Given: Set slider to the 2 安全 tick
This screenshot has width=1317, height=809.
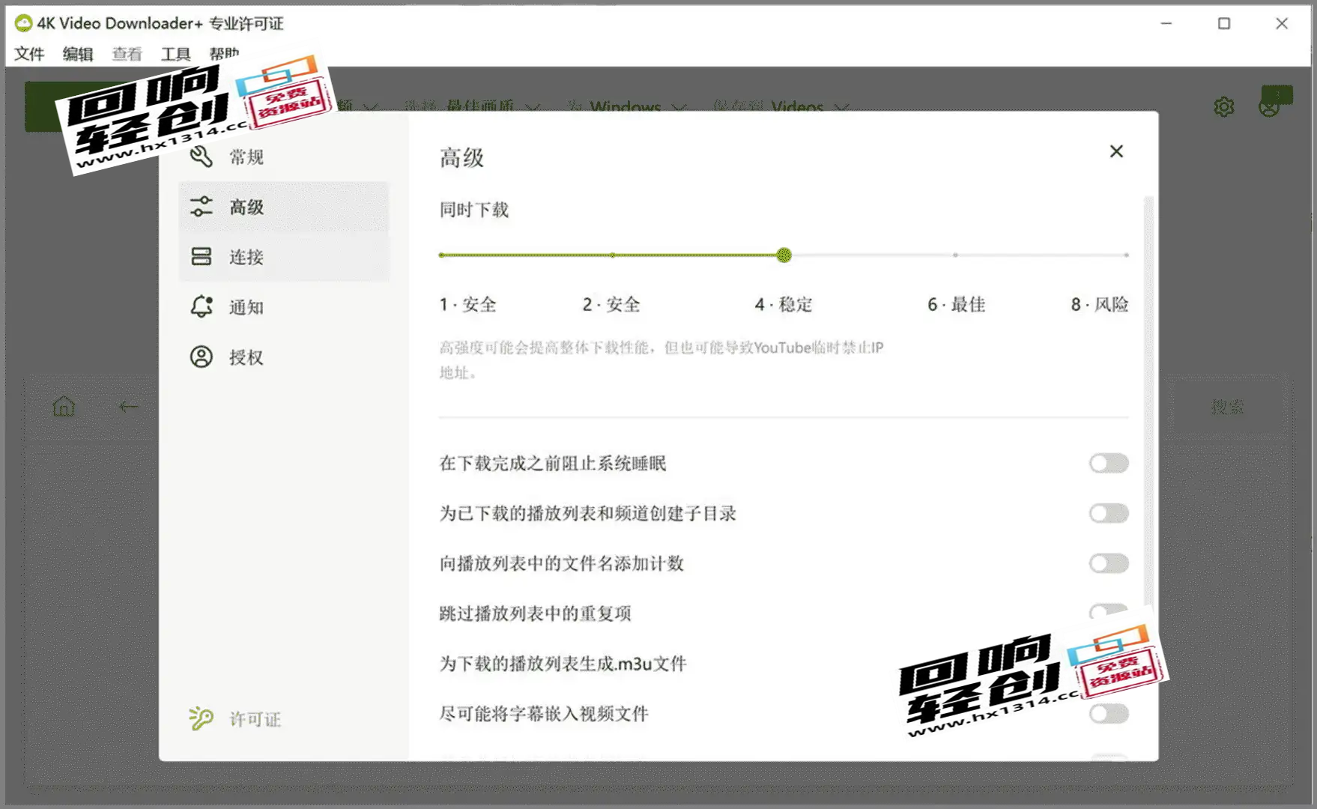Looking at the screenshot, I should tap(612, 255).
